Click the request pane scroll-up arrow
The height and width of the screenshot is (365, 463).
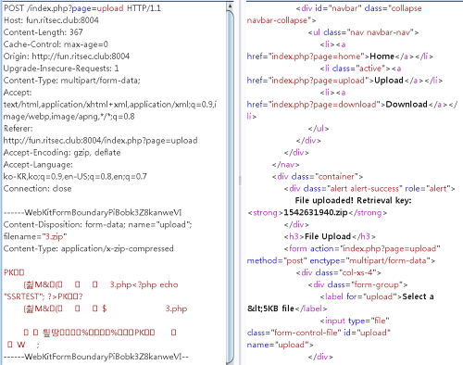(x=230, y=6)
